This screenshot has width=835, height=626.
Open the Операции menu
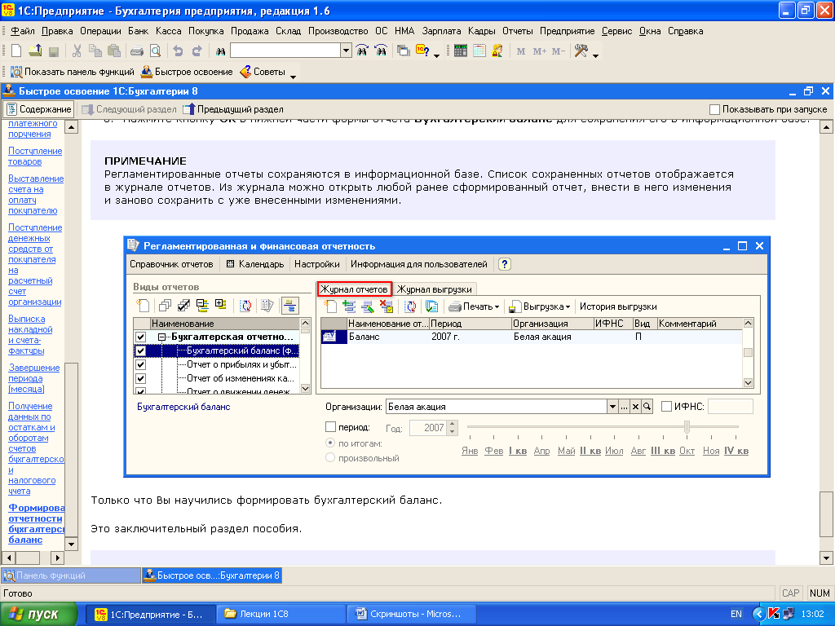(x=100, y=31)
